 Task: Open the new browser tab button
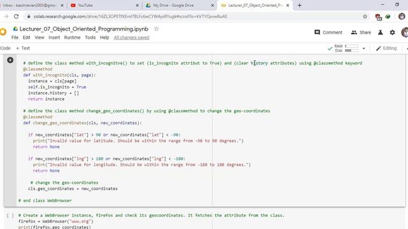pyautogui.click(x=300, y=5)
